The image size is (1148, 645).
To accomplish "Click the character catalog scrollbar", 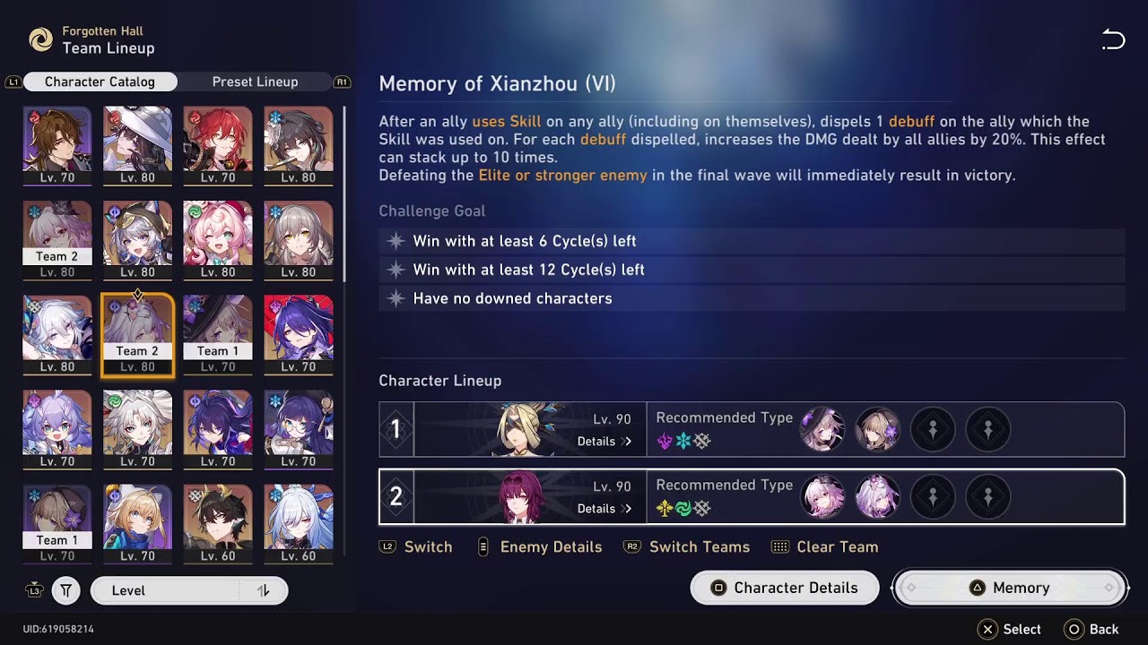I will pos(344,193).
